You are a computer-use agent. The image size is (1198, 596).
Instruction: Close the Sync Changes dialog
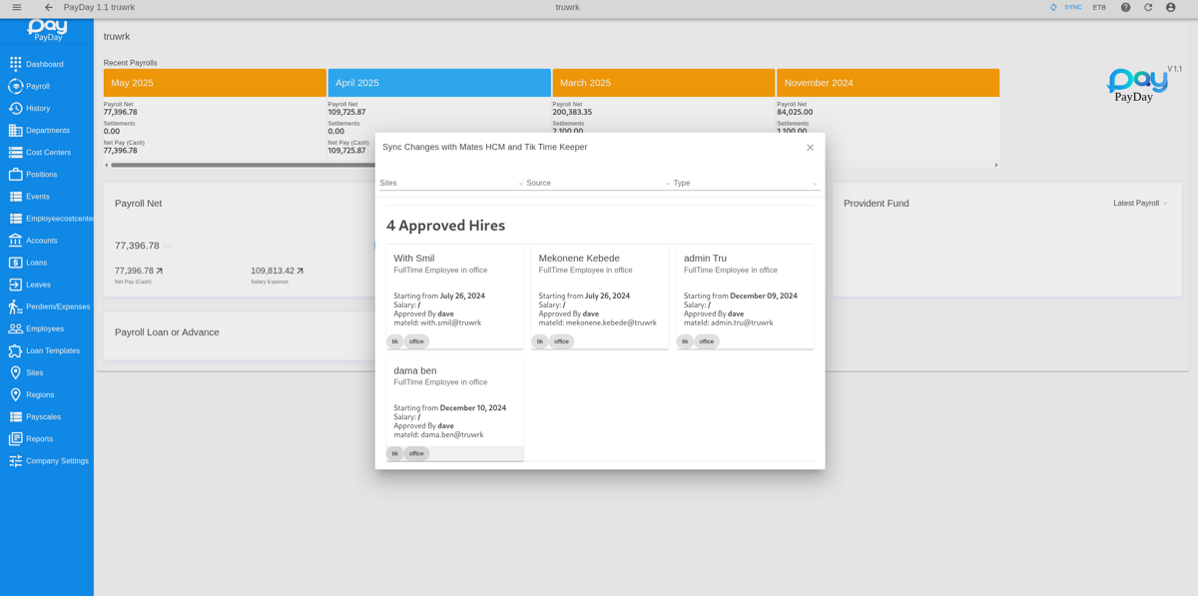(x=810, y=148)
